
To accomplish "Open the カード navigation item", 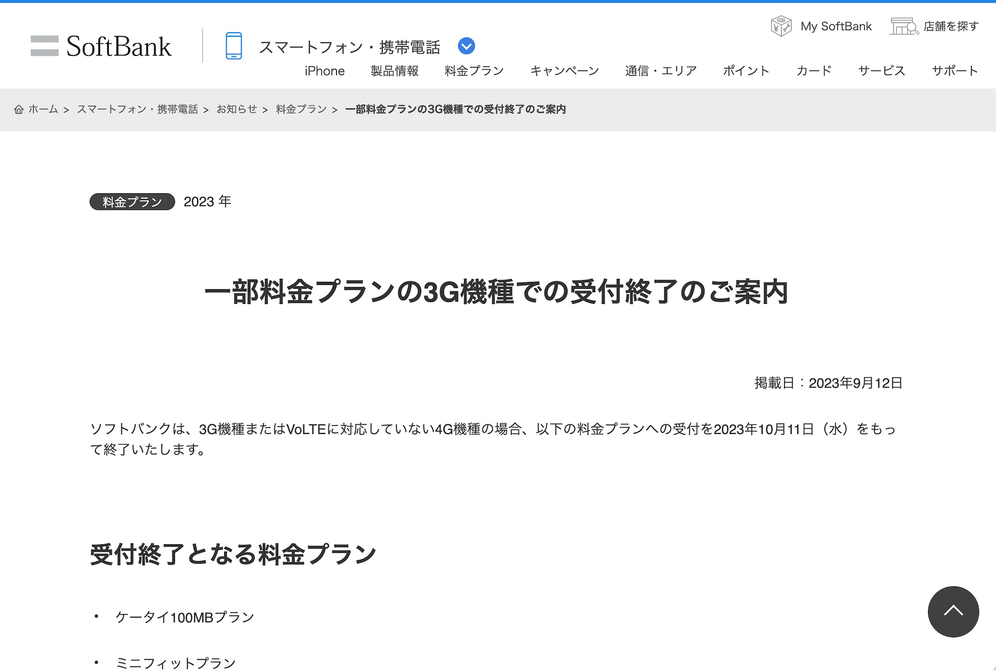I will (813, 71).
